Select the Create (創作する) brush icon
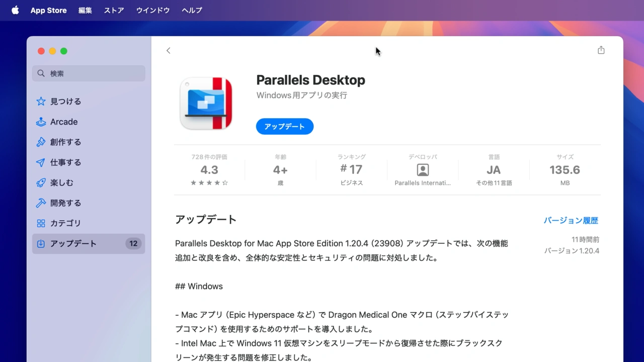Image resolution: width=644 pixels, height=362 pixels. [x=41, y=142]
